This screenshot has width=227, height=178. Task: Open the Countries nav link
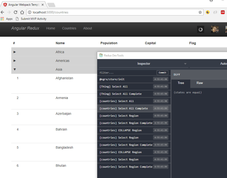coord(69,28)
